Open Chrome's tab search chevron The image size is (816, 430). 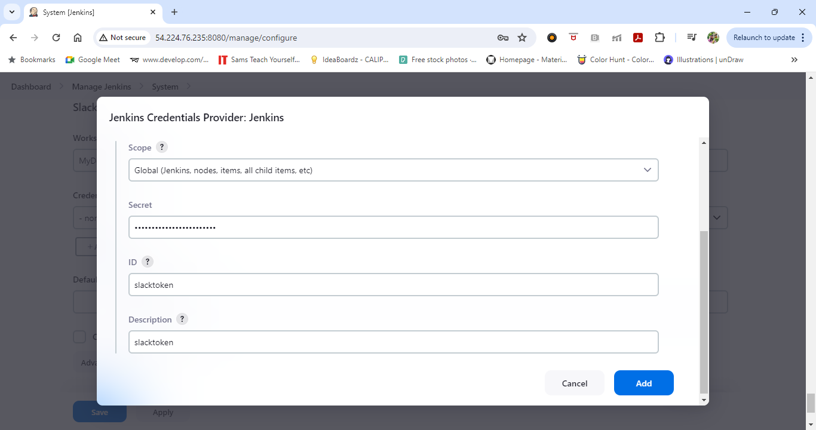point(12,12)
